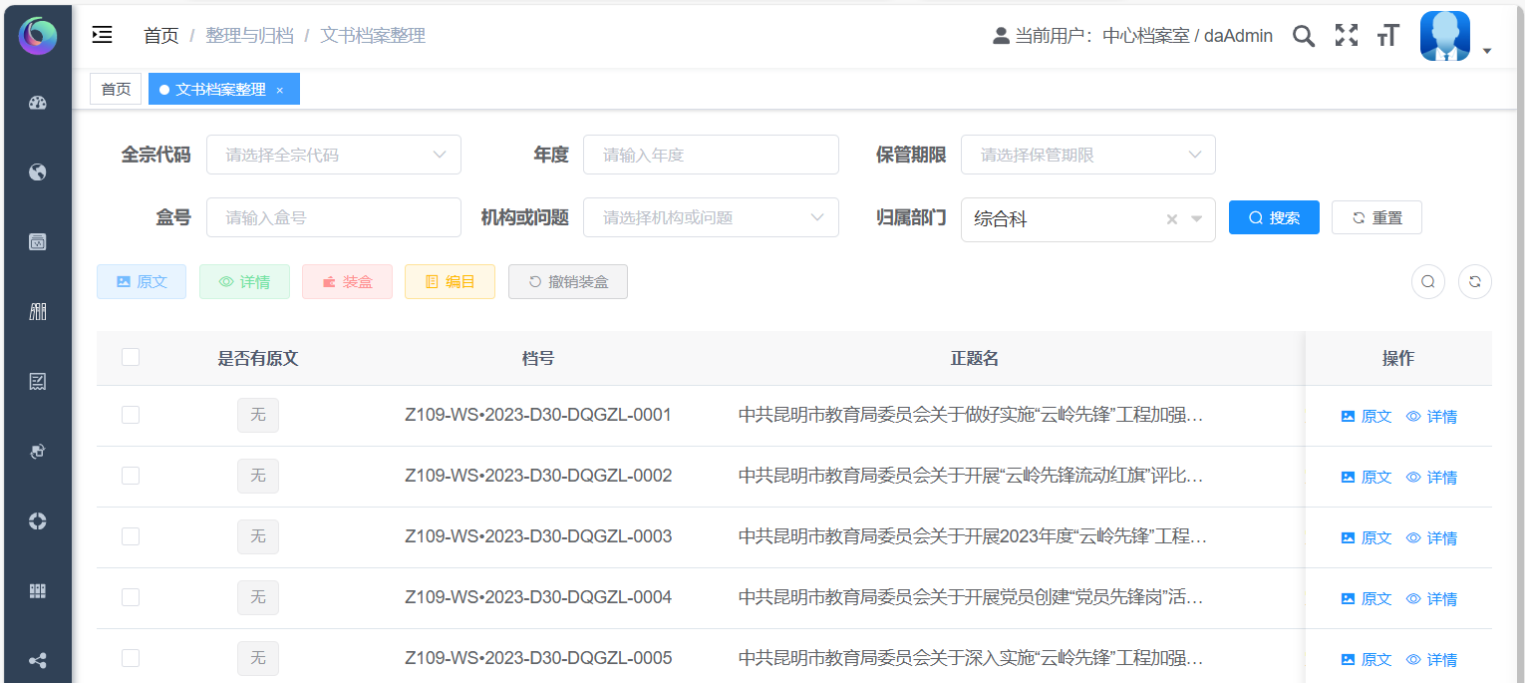
Task: Collapse the sidebar with the hamburger icon
Action: coord(102,35)
